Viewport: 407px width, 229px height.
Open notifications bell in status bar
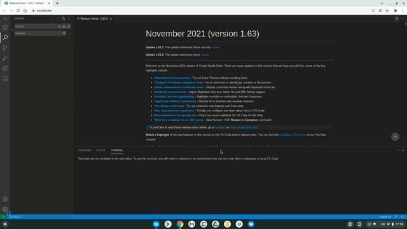(403, 216)
